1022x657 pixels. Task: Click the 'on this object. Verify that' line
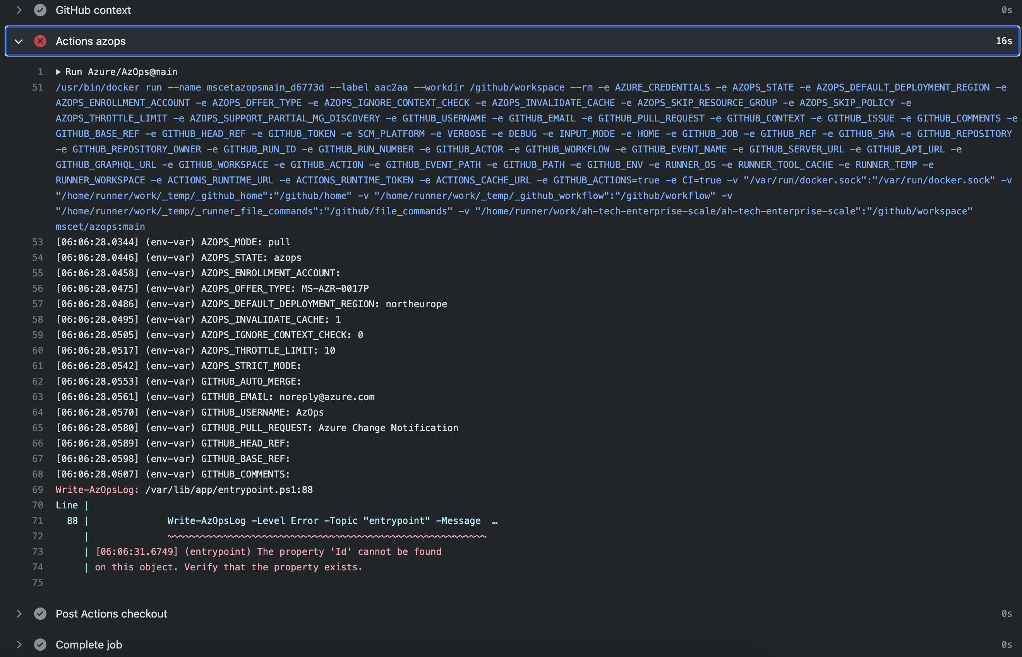pos(228,567)
